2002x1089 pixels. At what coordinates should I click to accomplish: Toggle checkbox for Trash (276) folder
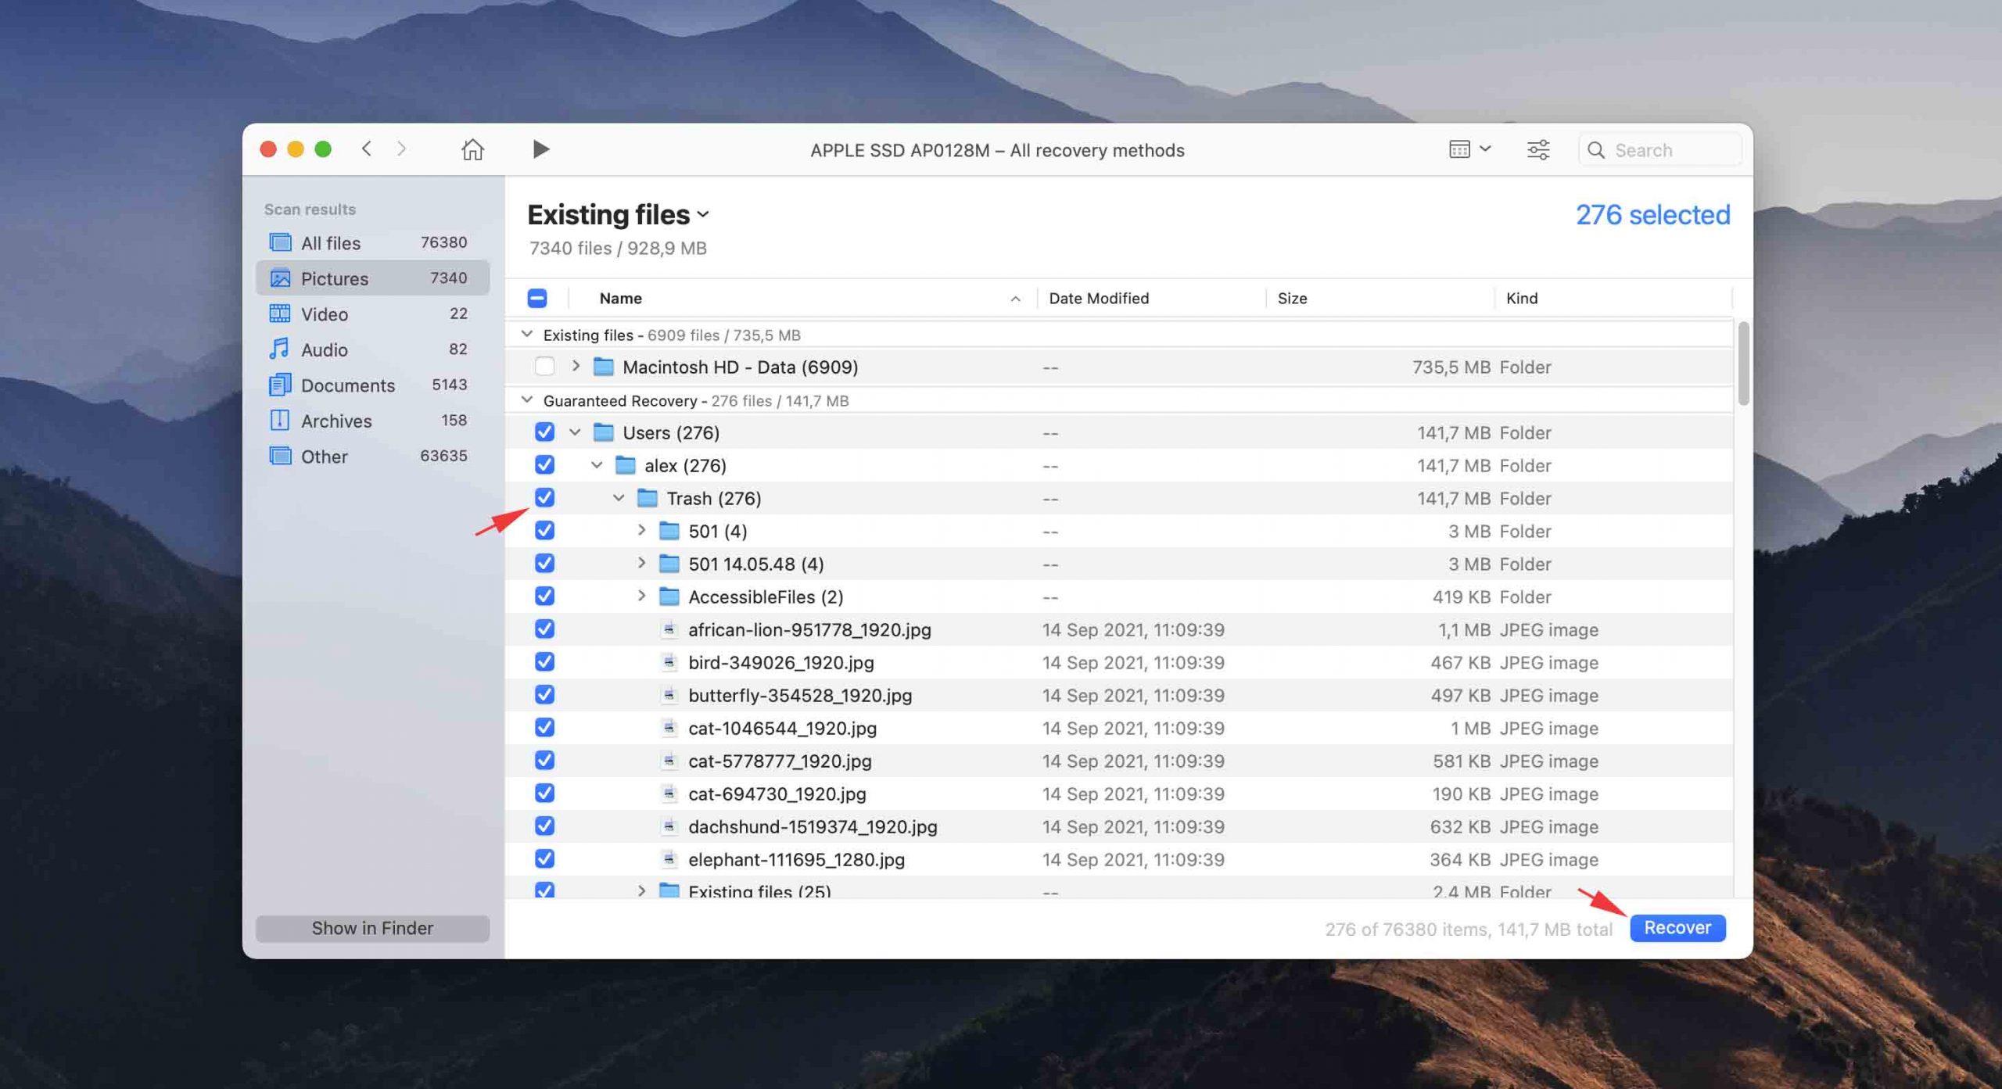point(543,497)
